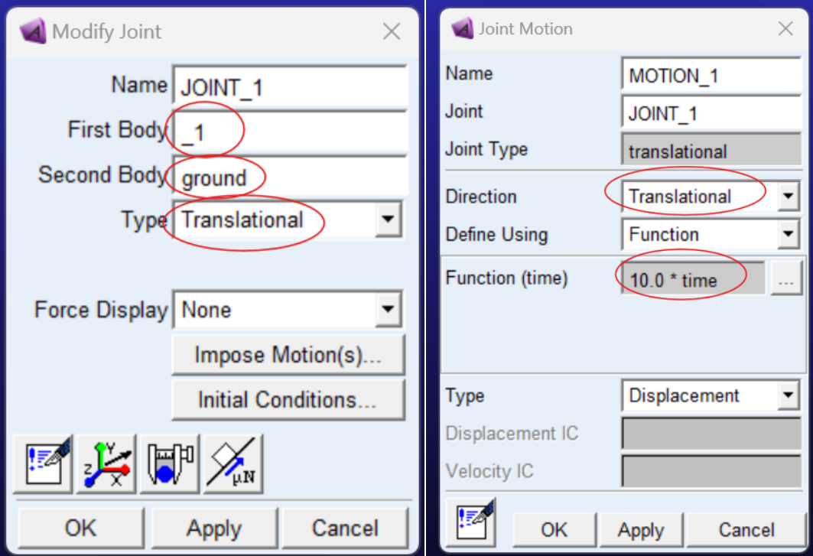Click the MOTION_1 name field
The width and height of the screenshot is (813, 556).
[712, 75]
